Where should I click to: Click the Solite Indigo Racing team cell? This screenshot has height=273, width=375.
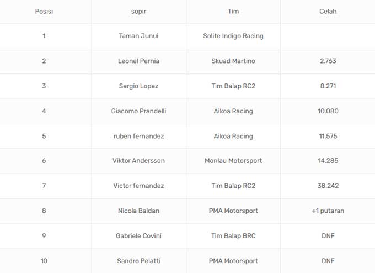(x=233, y=36)
